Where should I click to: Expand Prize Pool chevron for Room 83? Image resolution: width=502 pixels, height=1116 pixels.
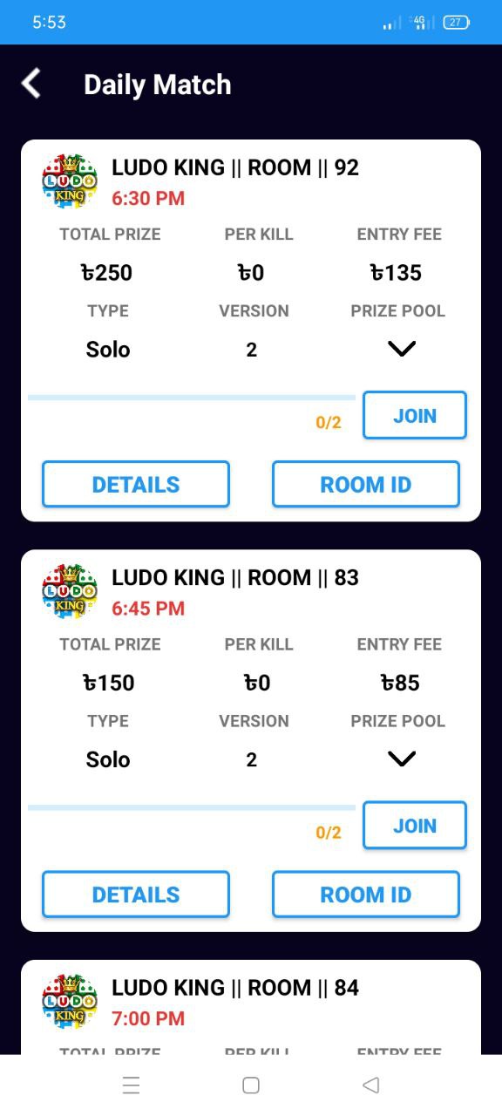point(402,759)
